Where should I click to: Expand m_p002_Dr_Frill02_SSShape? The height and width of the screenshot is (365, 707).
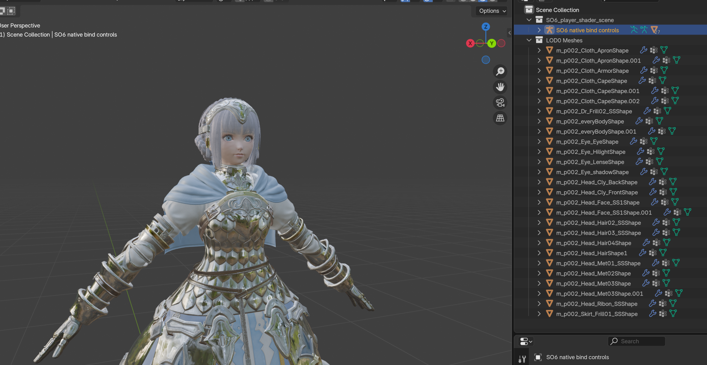[x=539, y=111]
